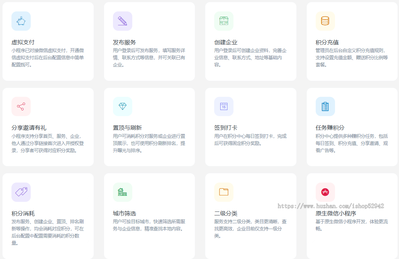The height and width of the screenshot is (259, 399).
Task: Click description starting 管理员在后台自定义积分充值规则
Action: [x=352, y=58]
